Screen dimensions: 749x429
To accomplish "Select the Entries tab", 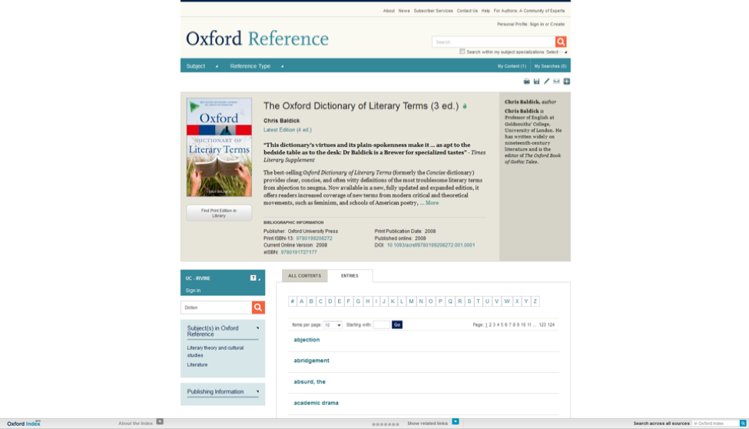I will click(350, 276).
